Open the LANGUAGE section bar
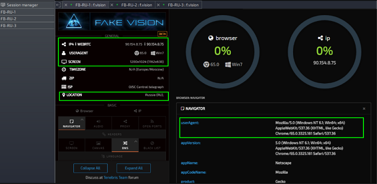Screen dimensions: 377x184 tap(112, 156)
